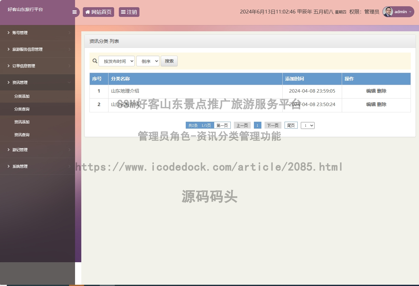Toggle the sidebar hamburger menu icon
The width and height of the screenshot is (419, 286).
coord(74,12)
